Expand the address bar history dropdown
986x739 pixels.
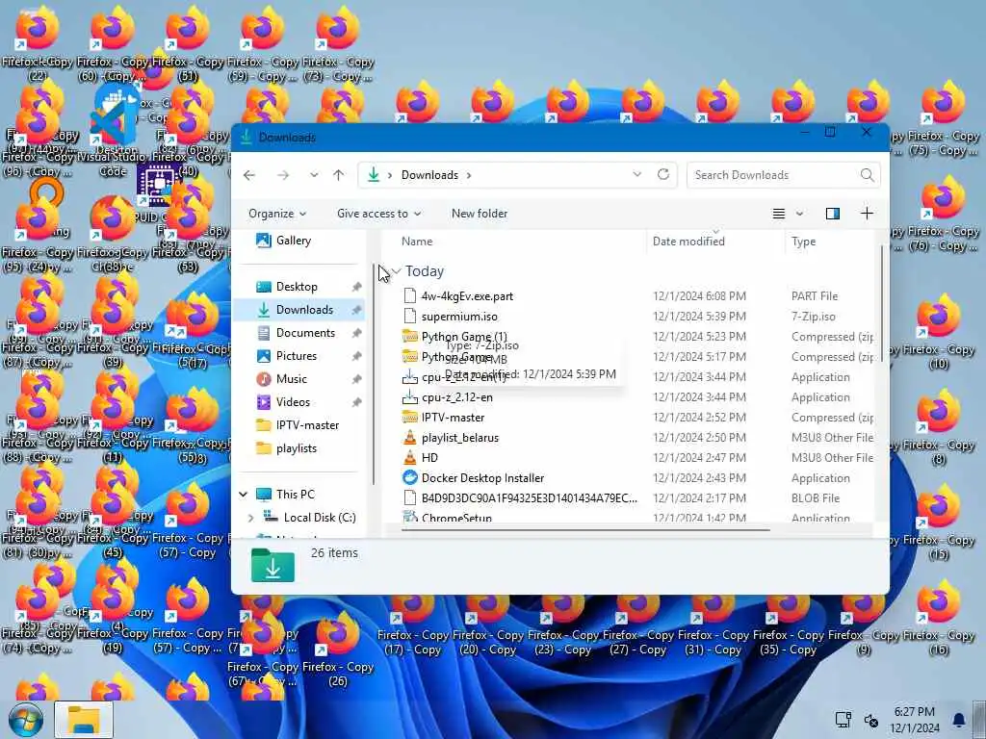click(637, 174)
